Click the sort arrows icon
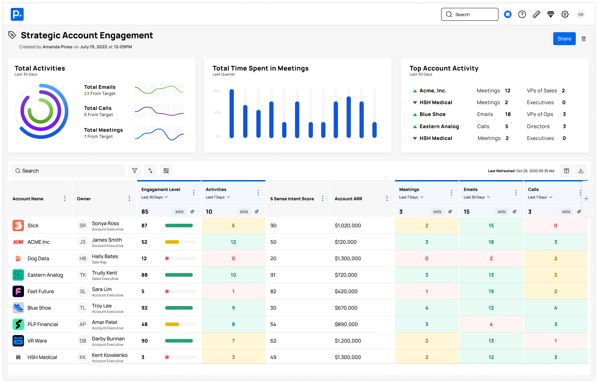Viewport: 598px width, 383px height. point(150,171)
